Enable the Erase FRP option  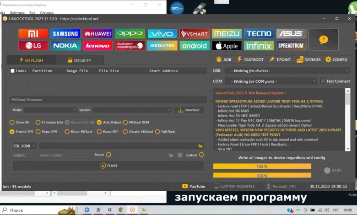tap(99, 132)
